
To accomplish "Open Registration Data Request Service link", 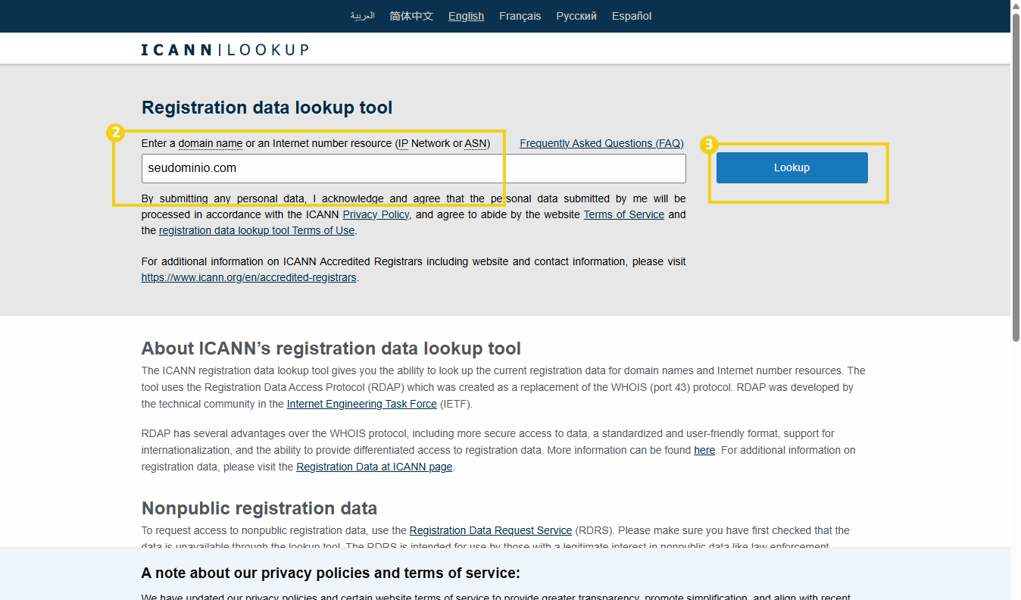I will click(490, 530).
